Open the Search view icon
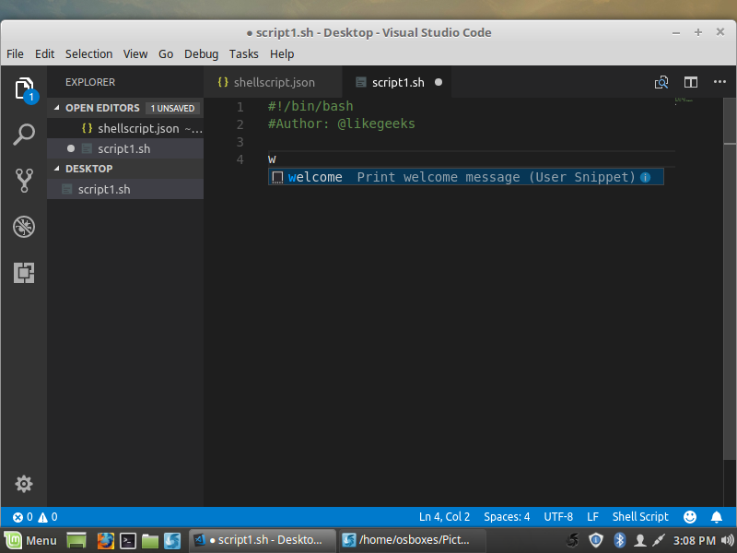 [25, 135]
